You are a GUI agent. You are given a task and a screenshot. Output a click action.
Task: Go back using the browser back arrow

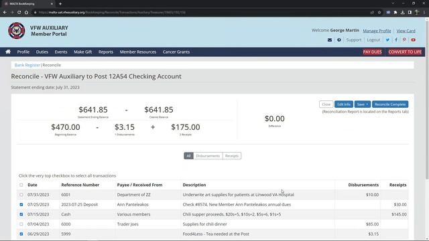(x=5, y=12)
